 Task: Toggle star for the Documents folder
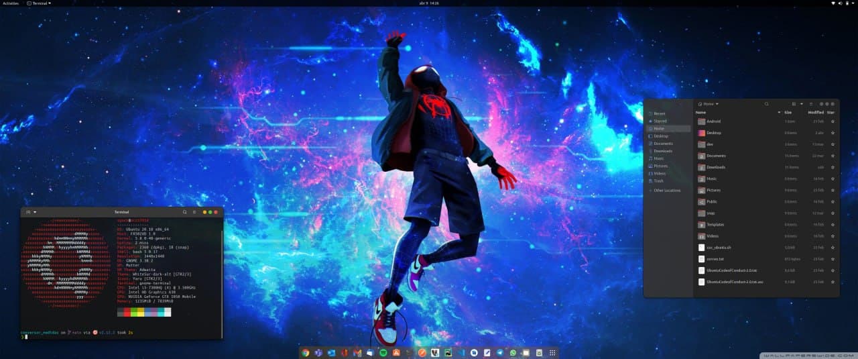pos(833,156)
